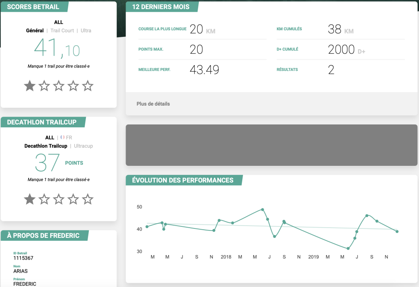The width and height of the screenshot is (419, 287).
Task: Click the third star in Scores Betrail
Action: coord(59,86)
